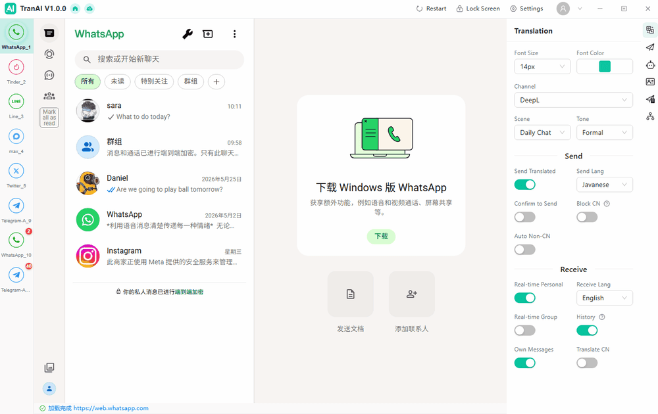Open the sara chat
658x414 pixels.
[x=159, y=111]
